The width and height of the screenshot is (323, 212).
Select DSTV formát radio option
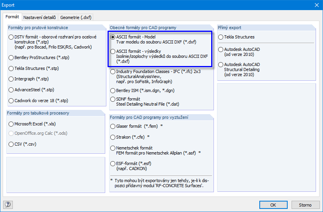11,37
